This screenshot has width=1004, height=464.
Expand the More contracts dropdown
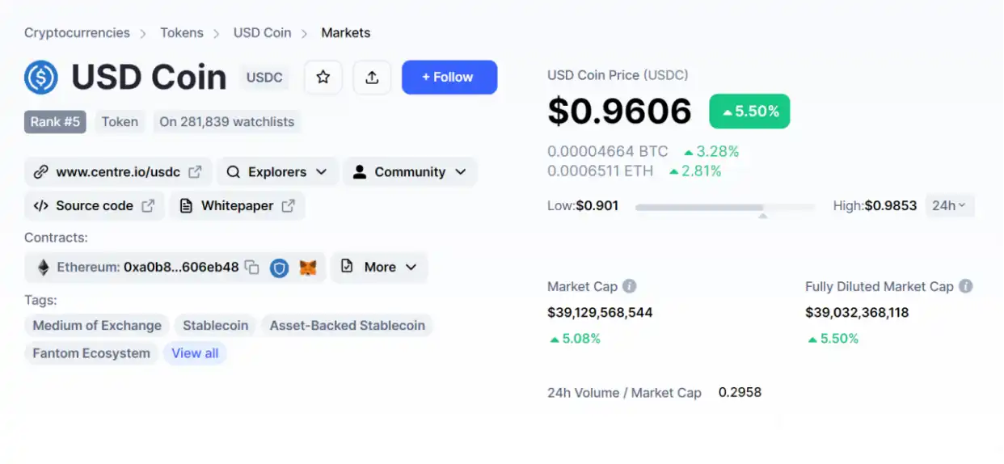pos(379,268)
